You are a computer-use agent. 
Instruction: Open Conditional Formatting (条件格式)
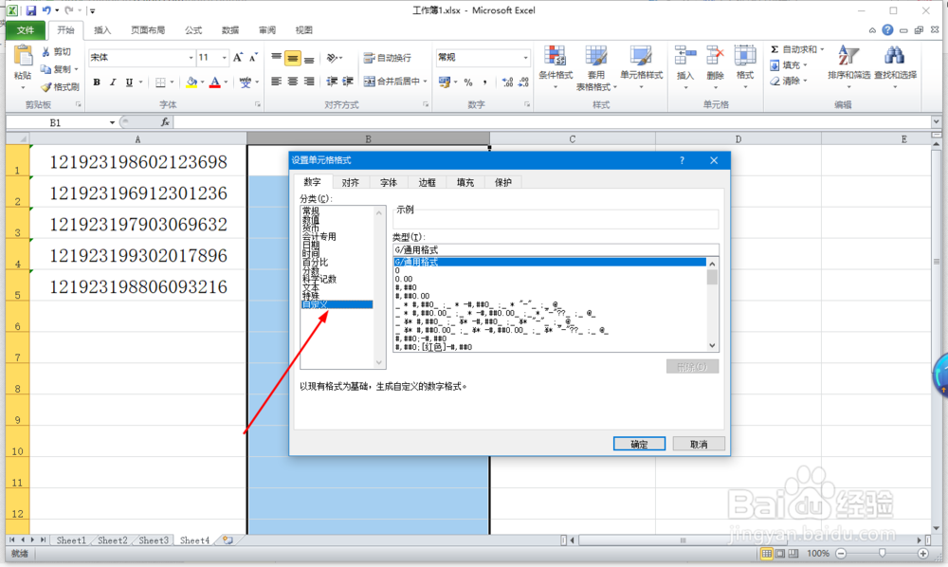556,67
